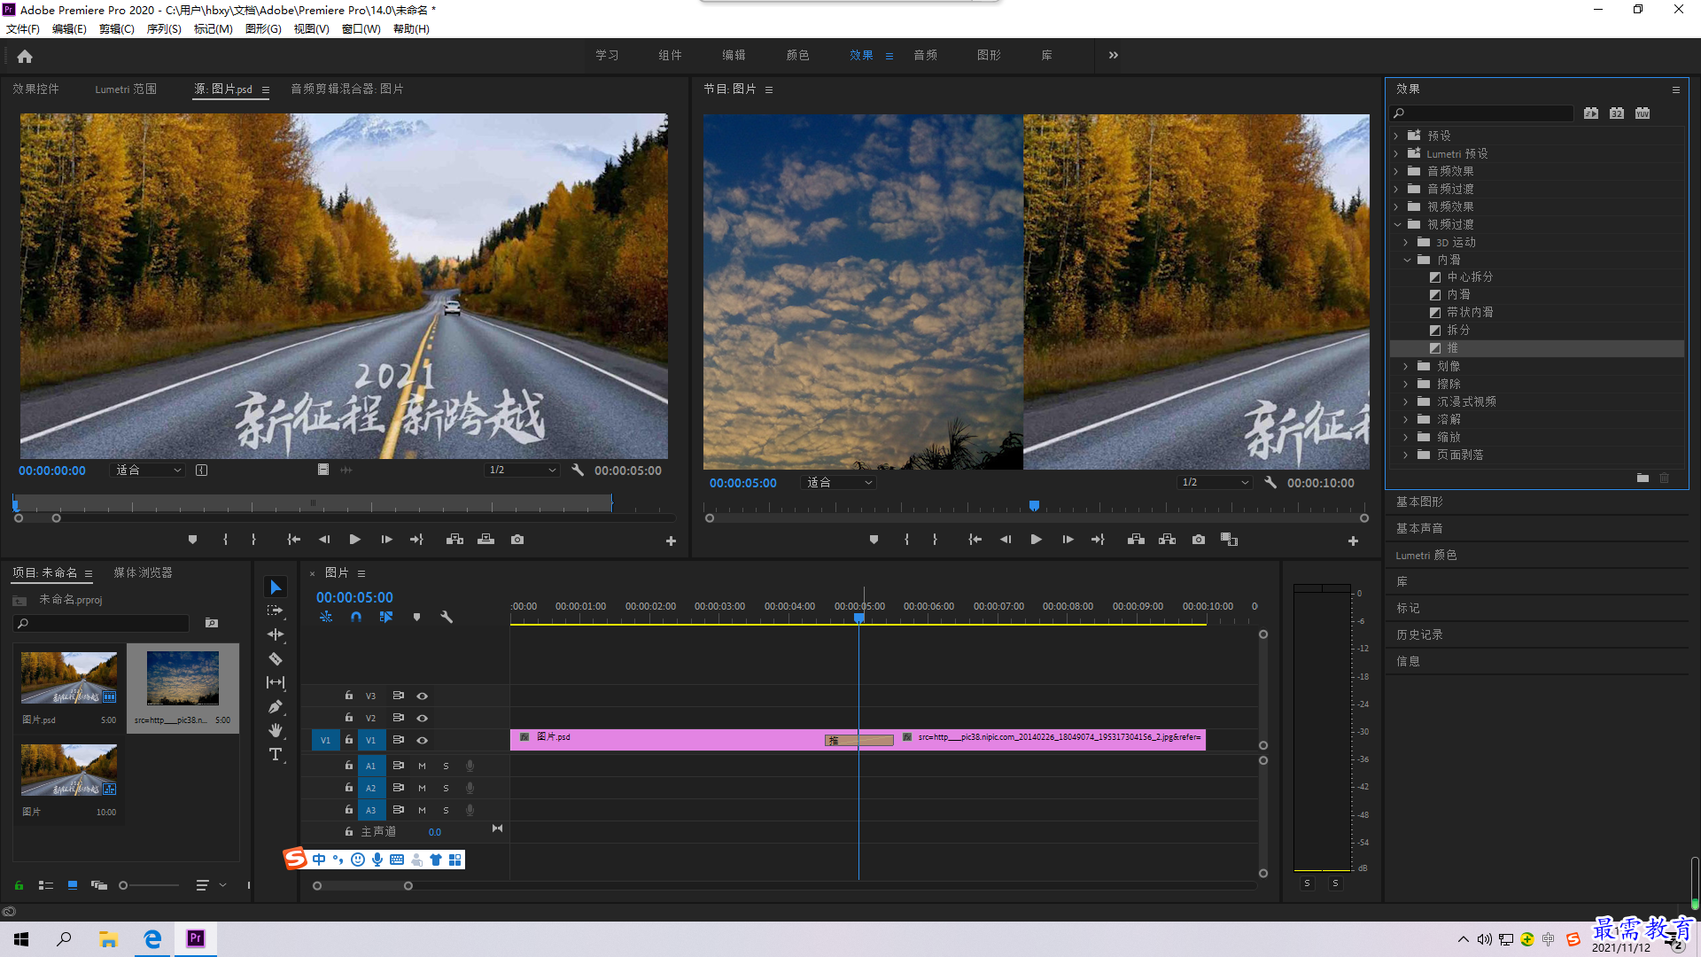Viewport: 1701px width, 957px height.
Task: Toggle V2 track output eye
Action: (x=423, y=719)
